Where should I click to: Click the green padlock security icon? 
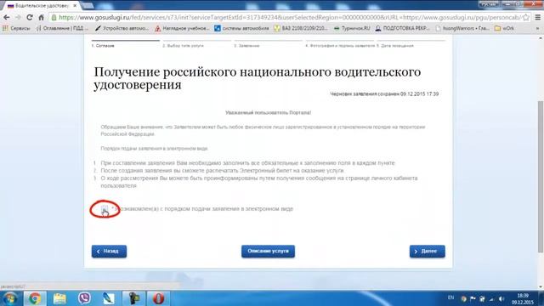click(54, 17)
